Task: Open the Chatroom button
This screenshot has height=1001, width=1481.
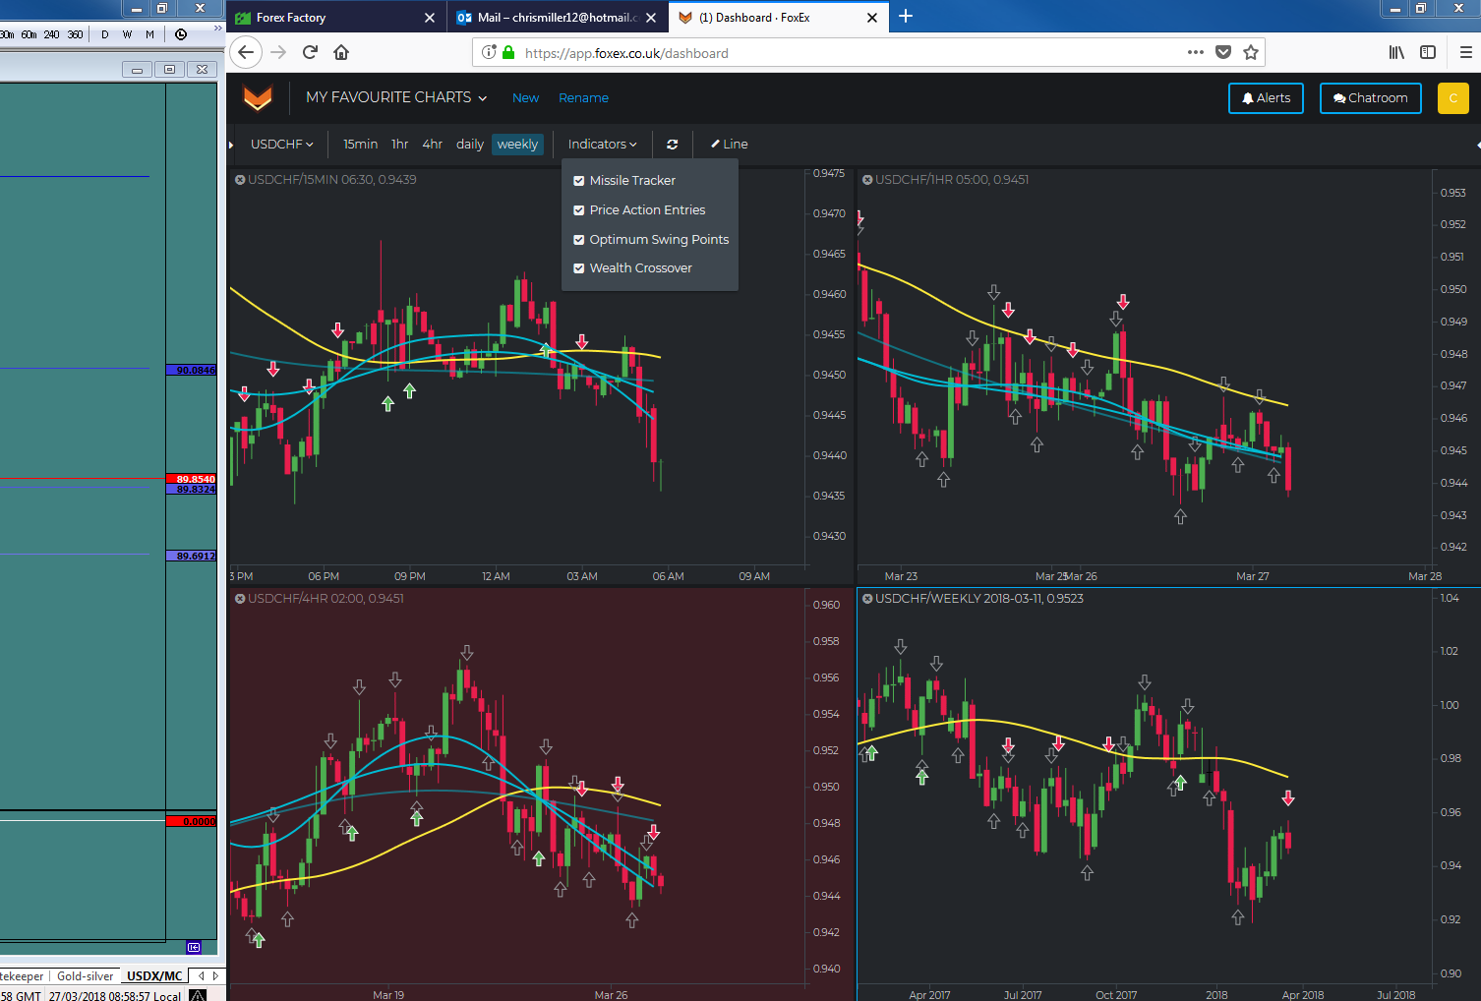Action: (x=1370, y=98)
